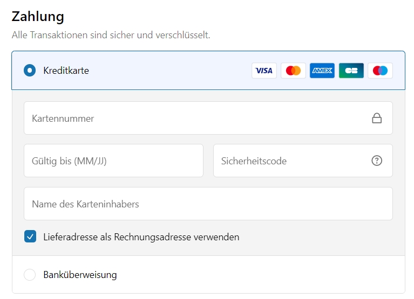Click the Banküberweisung label text

point(80,275)
